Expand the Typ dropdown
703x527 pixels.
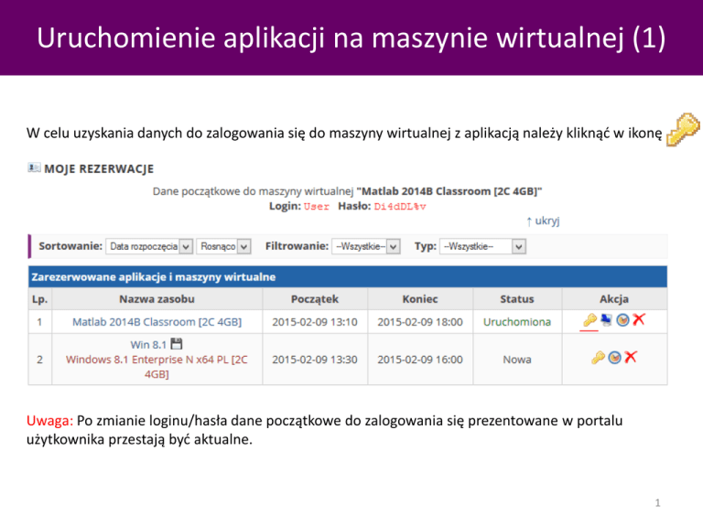pos(482,246)
